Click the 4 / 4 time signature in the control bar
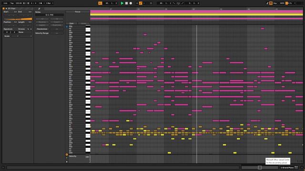305x171 pixels. [34, 3]
